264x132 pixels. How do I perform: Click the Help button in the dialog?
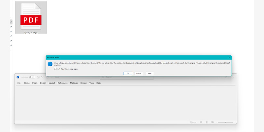(149, 73)
